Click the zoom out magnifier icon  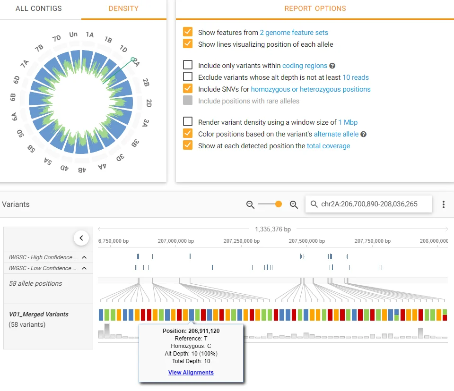[x=251, y=204]
